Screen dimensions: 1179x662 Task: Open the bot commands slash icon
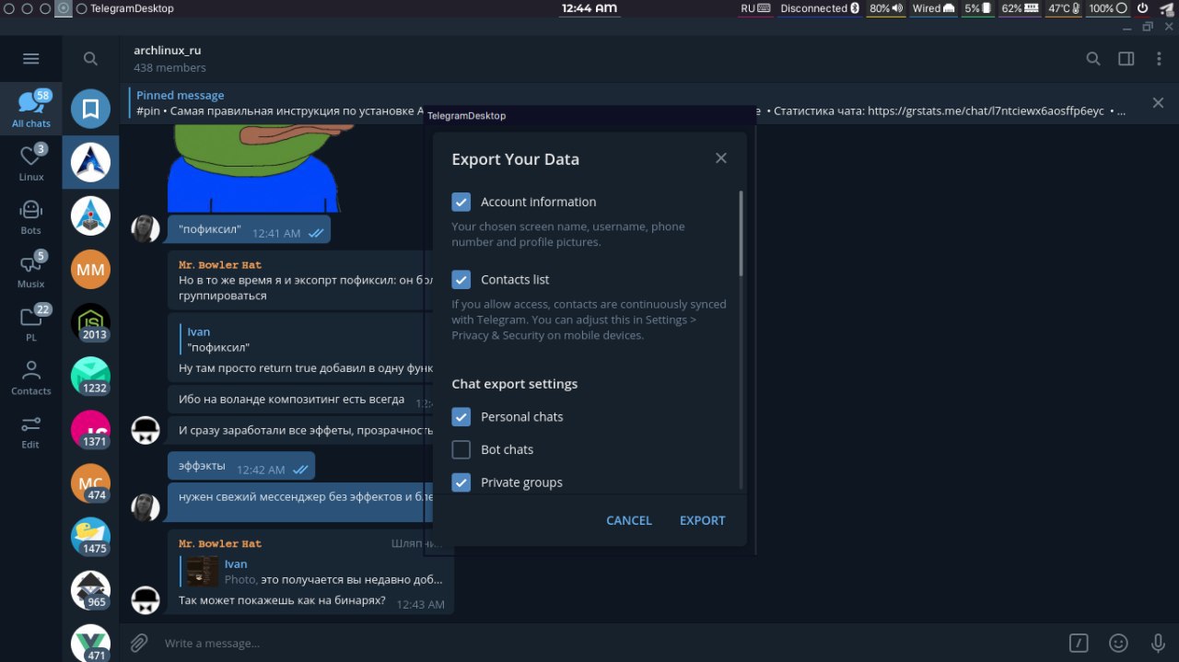coord(1079,643)
